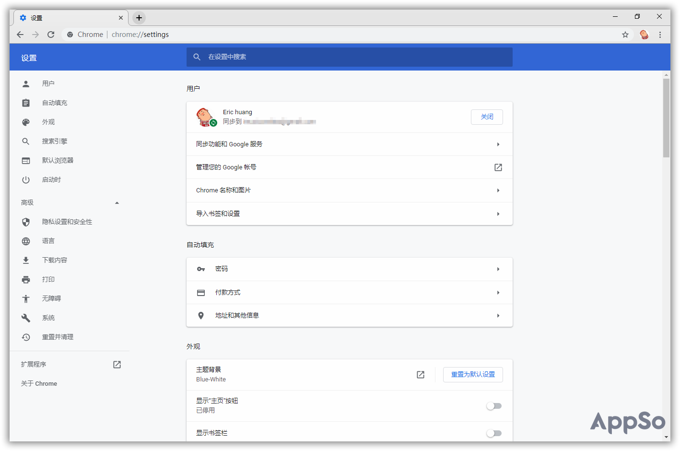Reload the settings page

51,35
